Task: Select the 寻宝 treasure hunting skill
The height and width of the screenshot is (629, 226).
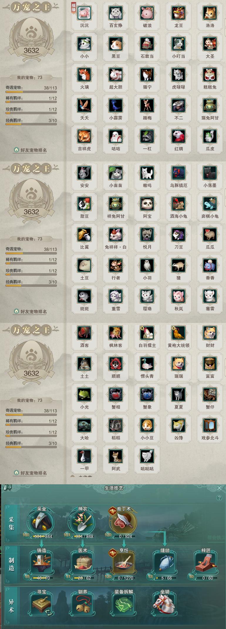Action: (41, 605)
